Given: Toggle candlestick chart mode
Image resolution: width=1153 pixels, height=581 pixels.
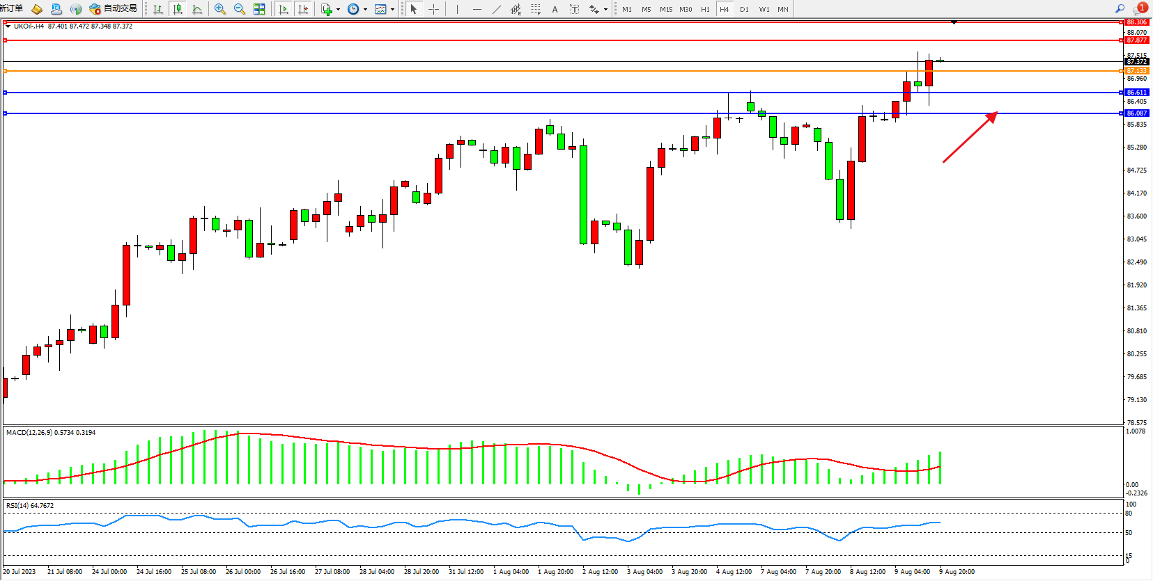Looking at the screenshot, I should click(178, 9).
